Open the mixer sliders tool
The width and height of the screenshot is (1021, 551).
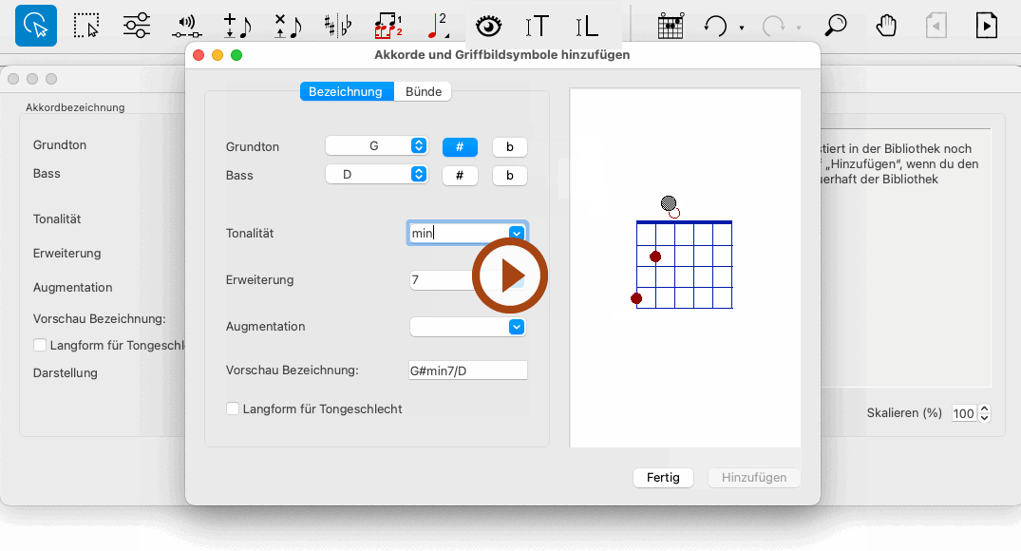click(x=137, y=26)
